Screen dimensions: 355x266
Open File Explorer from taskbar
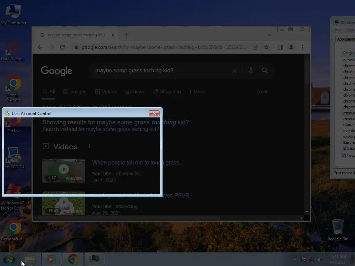point(31,259)
